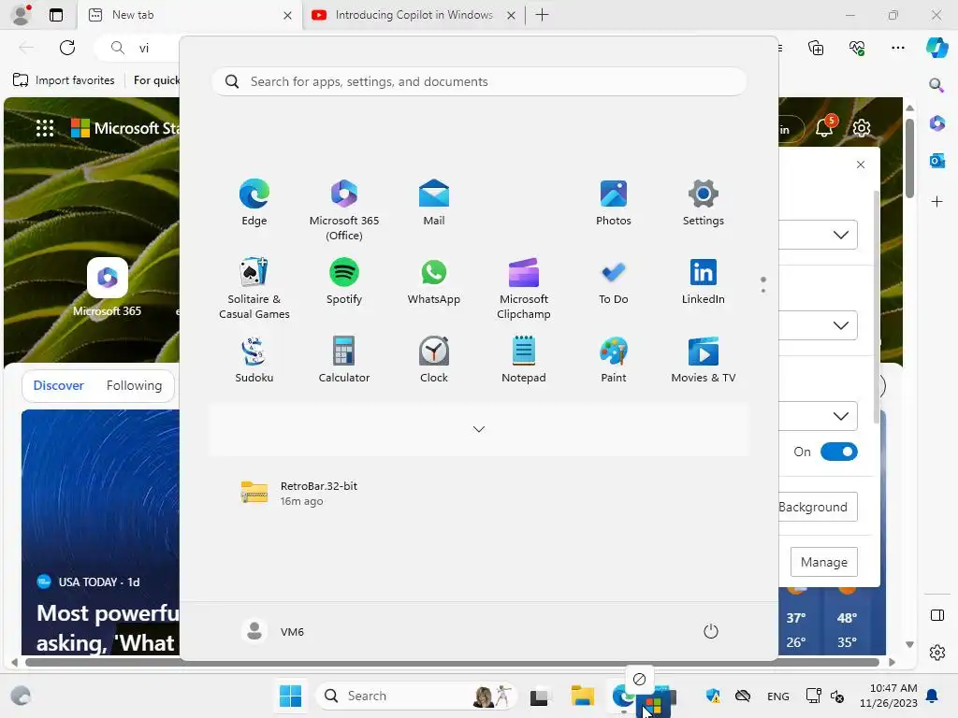
Task: Select the Following feed tab
Action: [134, 385]
